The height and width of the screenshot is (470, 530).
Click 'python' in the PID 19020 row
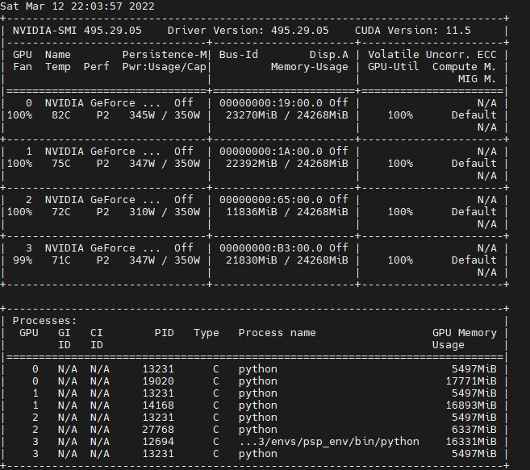tap(258, 382)
